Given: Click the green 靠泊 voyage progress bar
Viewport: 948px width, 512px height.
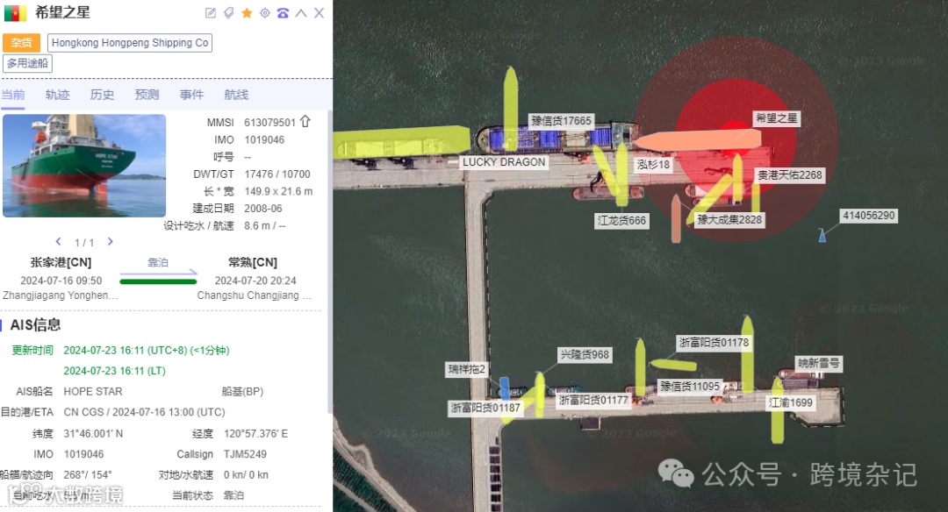Looking at the screenshot, I should (x=158, y=281).
